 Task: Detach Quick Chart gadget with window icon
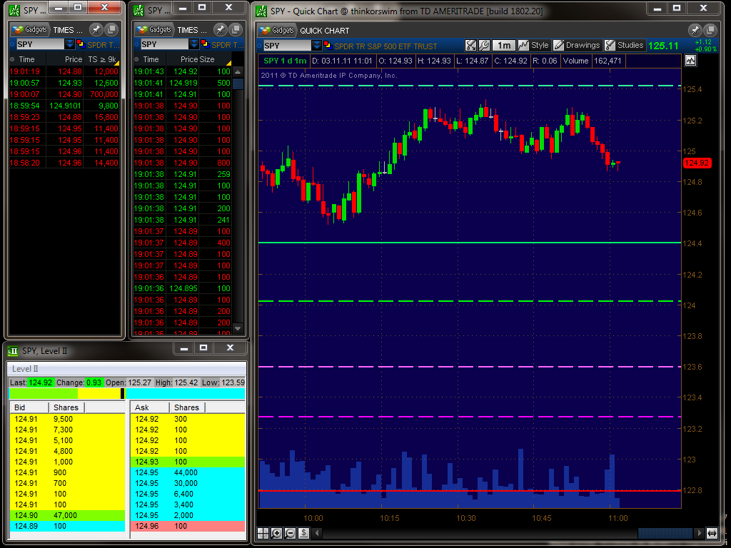(x=710, y=30)
